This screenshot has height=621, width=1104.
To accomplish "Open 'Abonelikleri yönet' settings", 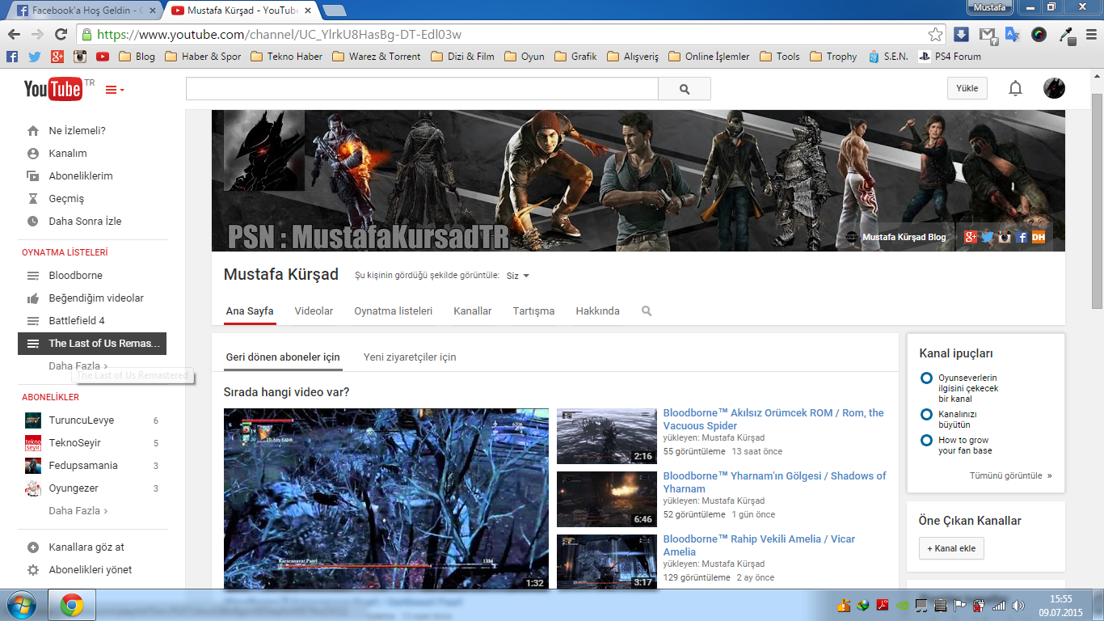I will click(92, 569).
